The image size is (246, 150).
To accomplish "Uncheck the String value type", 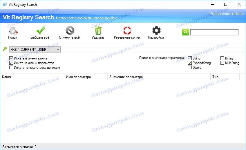I will pos(190,58).
